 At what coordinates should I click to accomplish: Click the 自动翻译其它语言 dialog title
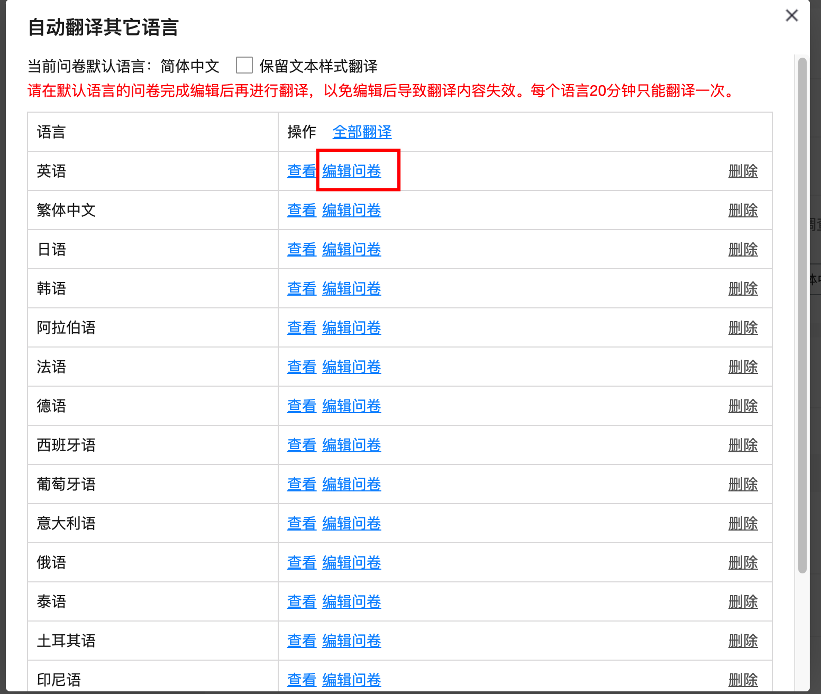coord(103,27)
